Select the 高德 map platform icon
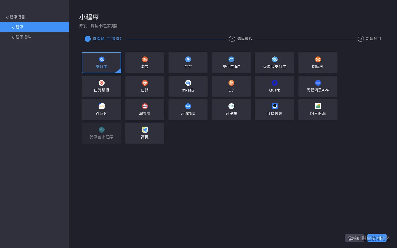The width and height of the screenshot is (397, 248). click(x=145, y=130)
